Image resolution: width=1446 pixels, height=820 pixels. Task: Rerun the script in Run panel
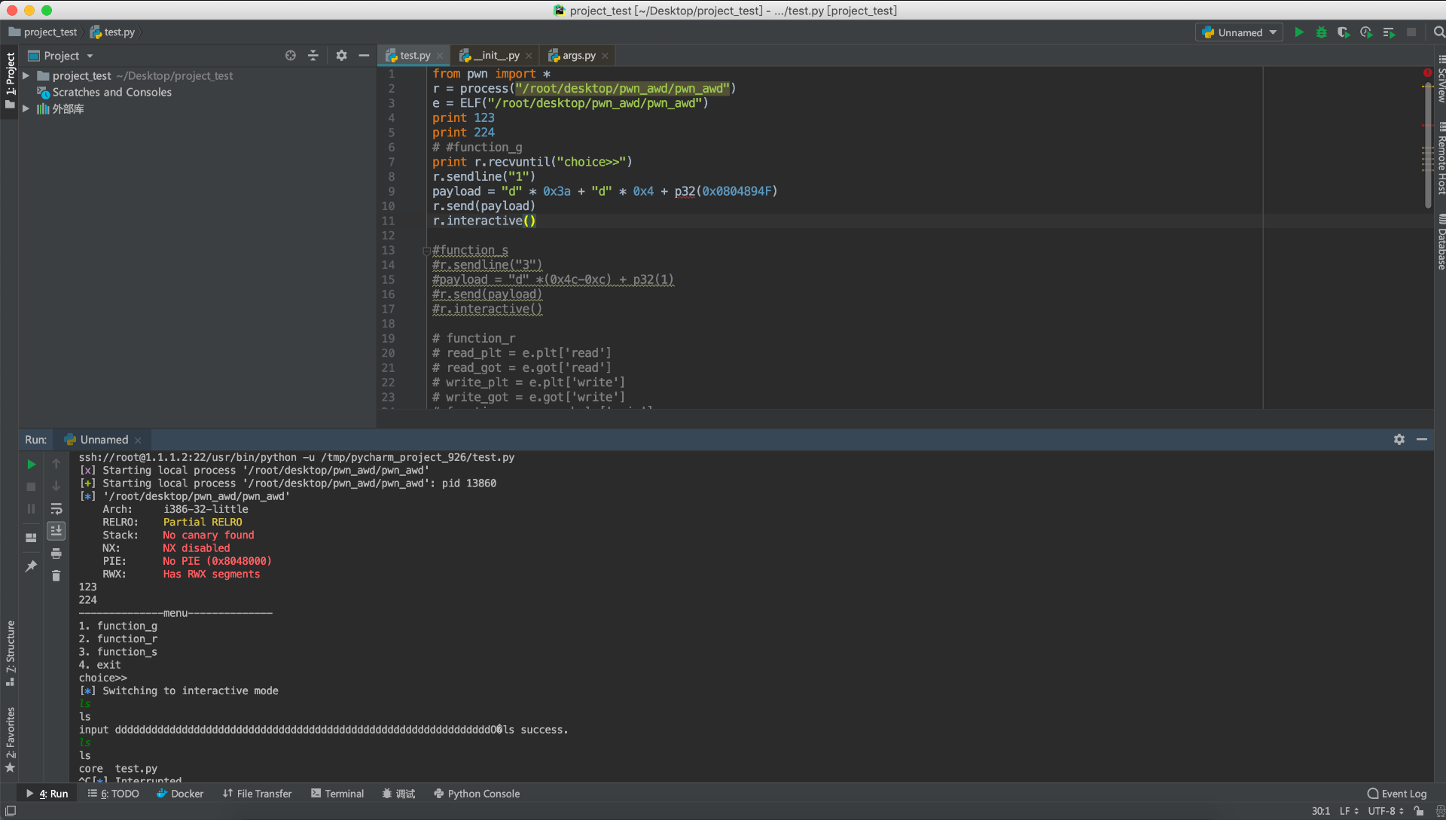pos(31,465)
